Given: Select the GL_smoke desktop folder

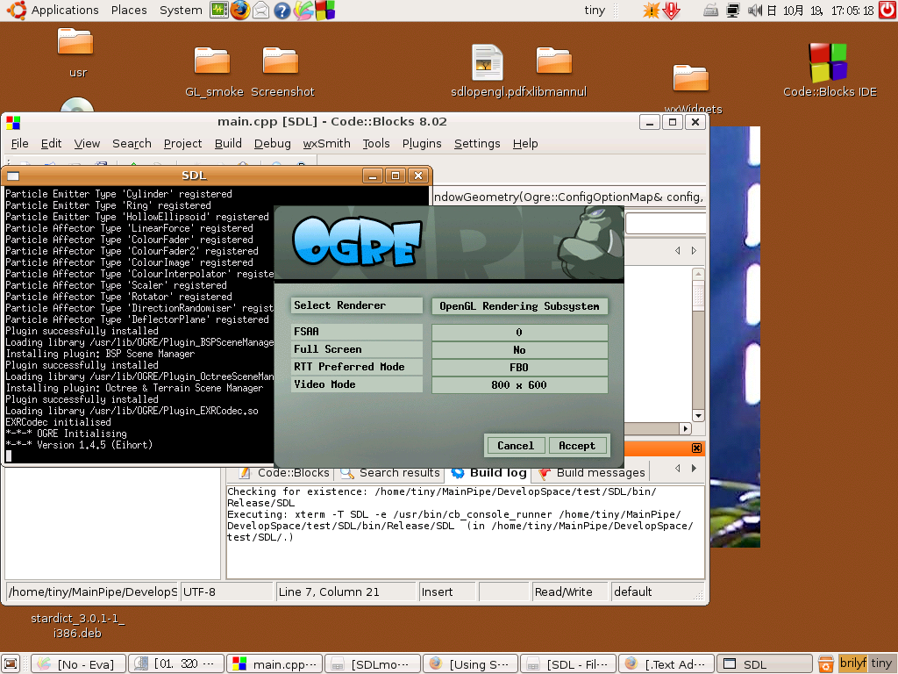Looking at the screenshot, I should click(x=214, y=71).
